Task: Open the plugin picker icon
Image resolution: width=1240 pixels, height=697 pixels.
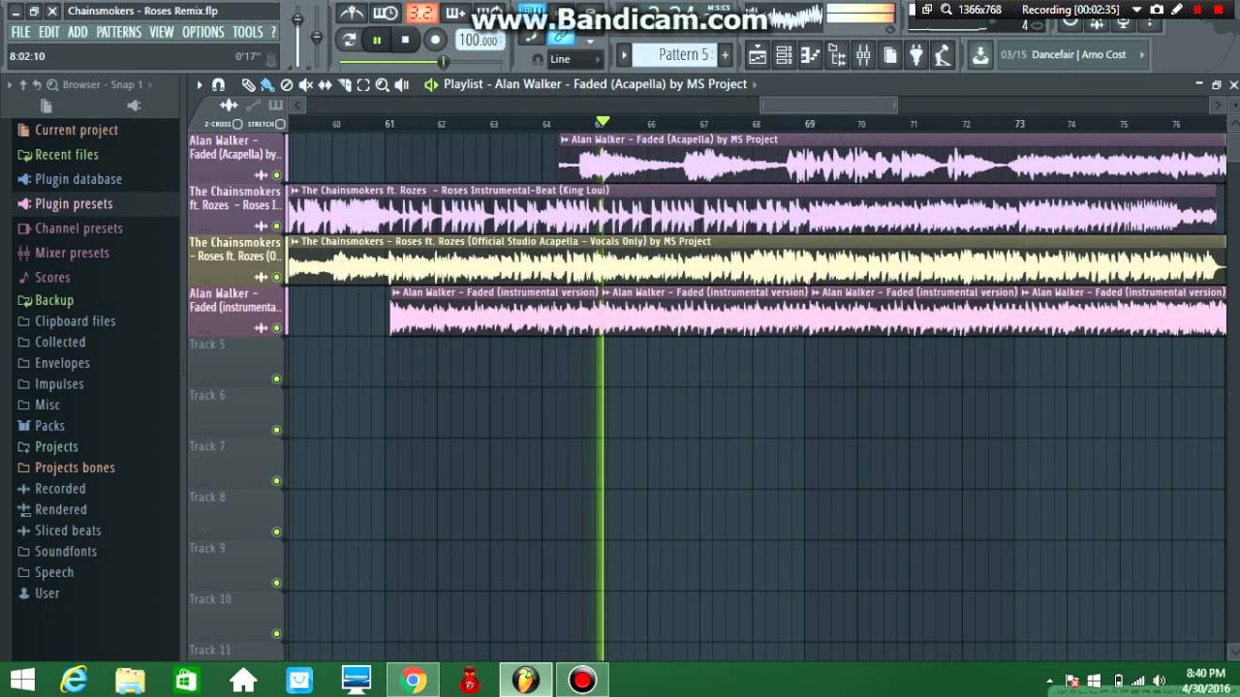Action: [915, 55]
